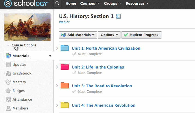Click the course banner painting thumbnail
The width and height of the screenshot is (195, 113).
(x=27, y=27)
